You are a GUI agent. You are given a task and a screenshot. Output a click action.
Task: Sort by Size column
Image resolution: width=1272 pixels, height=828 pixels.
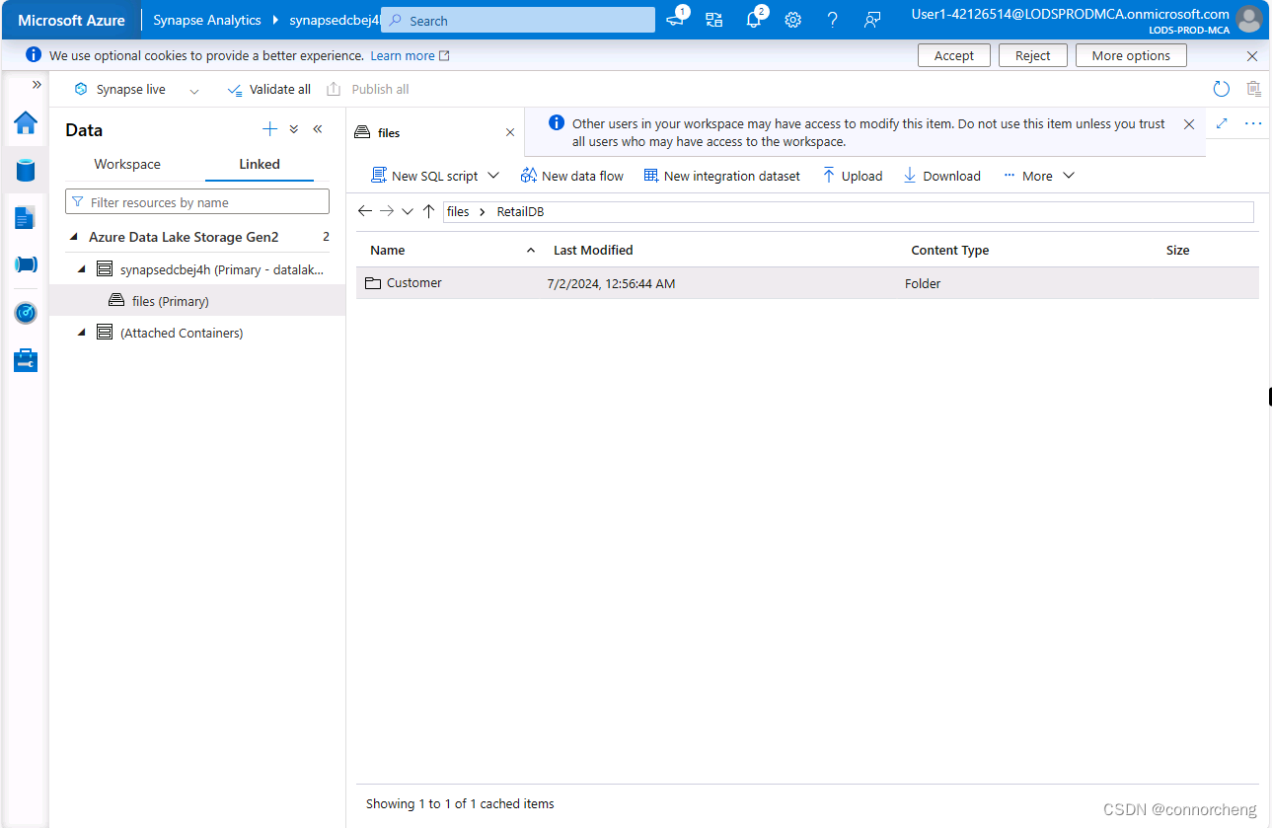pos(1177,250)
